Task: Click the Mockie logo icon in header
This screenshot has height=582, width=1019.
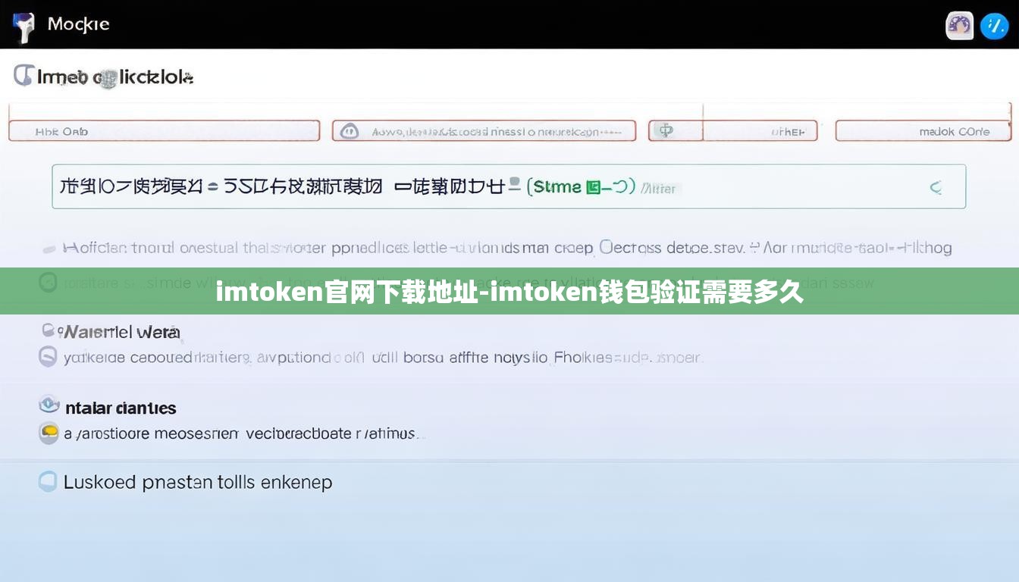Action: [24, 27]
